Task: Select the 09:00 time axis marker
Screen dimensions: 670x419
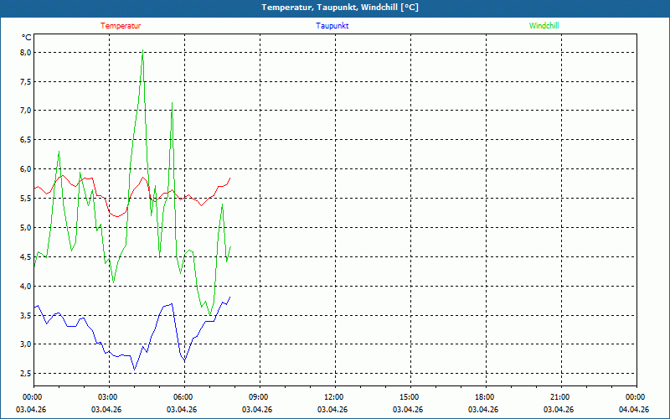Action: tap(259, 397)
